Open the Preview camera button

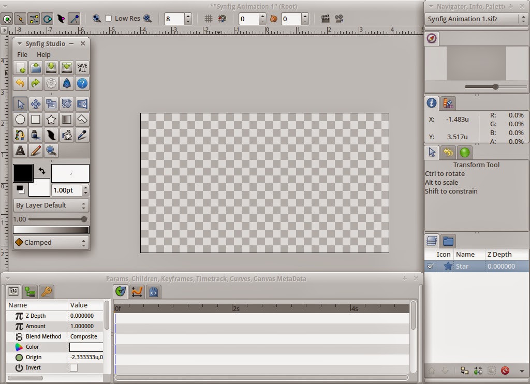tap(339, 19)
